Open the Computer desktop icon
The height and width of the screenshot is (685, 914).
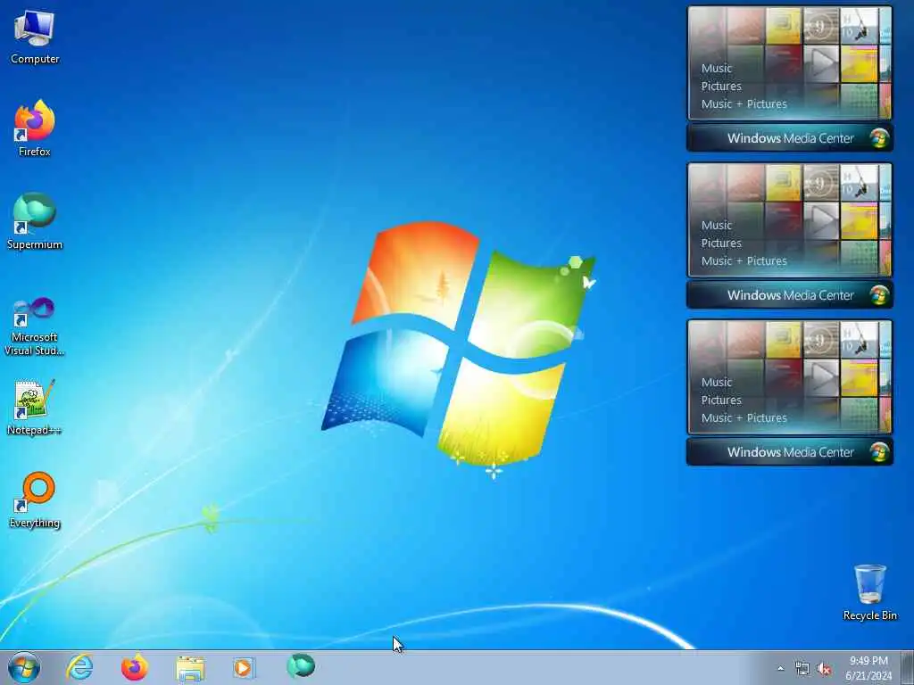pyautogui.click(x=35, y=37)
